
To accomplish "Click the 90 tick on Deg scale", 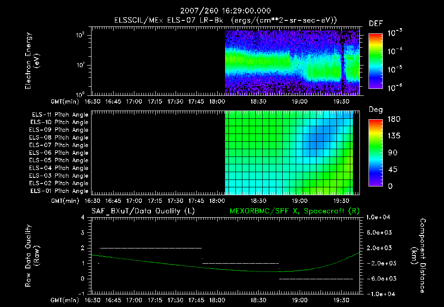I will 393,153.
